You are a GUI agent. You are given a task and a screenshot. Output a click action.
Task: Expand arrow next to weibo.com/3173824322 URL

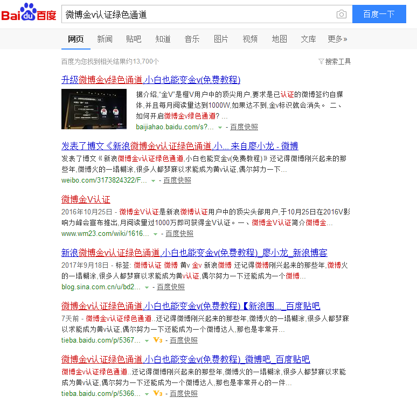[153, 180]
